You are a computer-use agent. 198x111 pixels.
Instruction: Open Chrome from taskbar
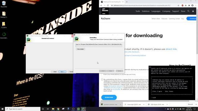pyautogui.click(x=58, y=109)
